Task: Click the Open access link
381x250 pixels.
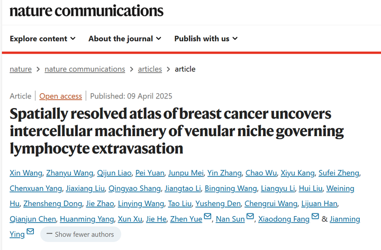Action: pyautogui.click(x=61, y=96)
